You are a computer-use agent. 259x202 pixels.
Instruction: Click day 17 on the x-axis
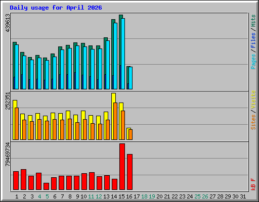coord(137,196)
